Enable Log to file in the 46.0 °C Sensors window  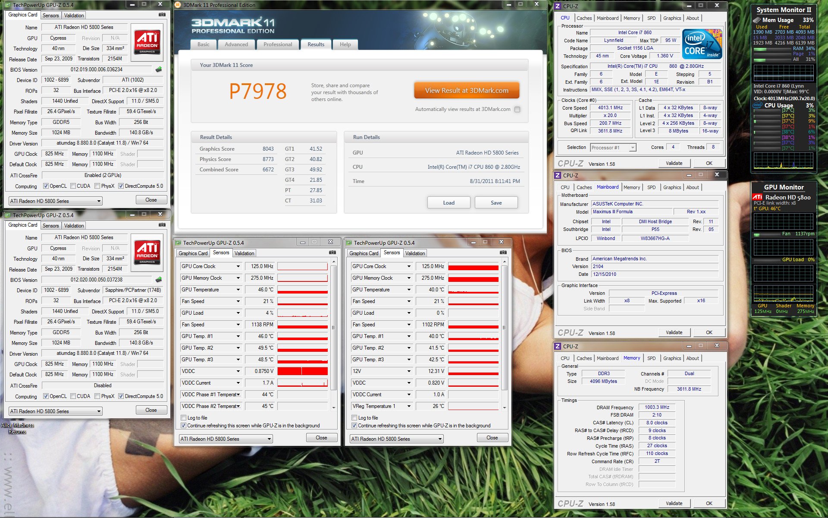click(x=184, y=418)
